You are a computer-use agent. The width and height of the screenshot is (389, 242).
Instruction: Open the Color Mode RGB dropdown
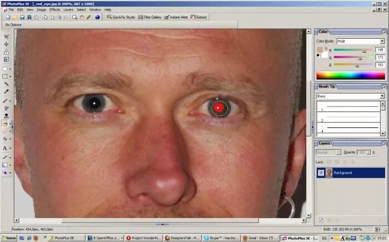coord(382,42)
